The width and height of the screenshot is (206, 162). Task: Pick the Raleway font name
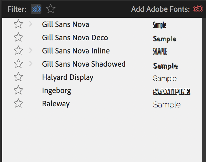pos(56,104)
